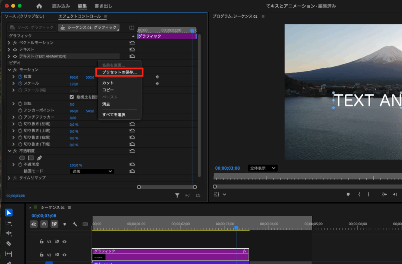Click the filter funnel icon in Effect Controls
Screen dimensions: 402x264
point(177,195)
